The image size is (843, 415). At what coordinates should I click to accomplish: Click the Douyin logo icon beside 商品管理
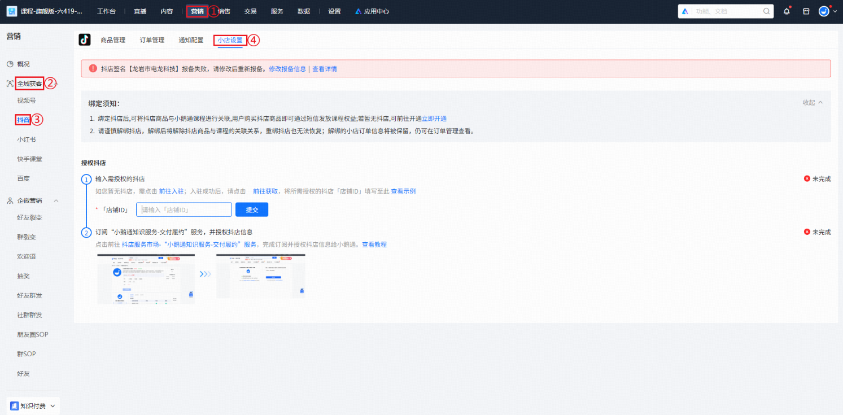84,40
